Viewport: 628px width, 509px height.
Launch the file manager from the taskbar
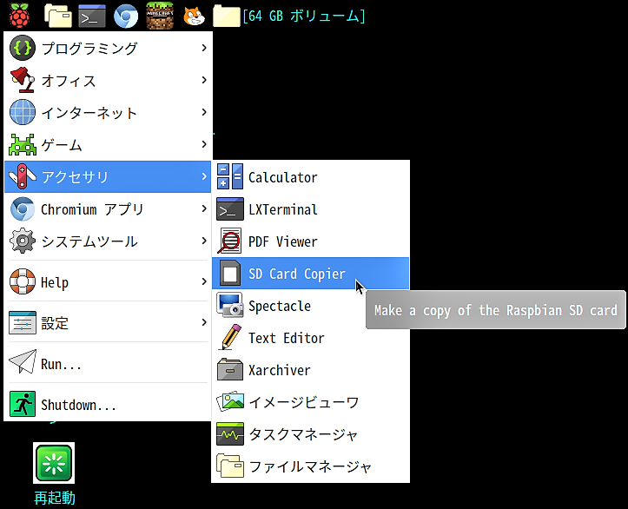click(x=58, y=16)
